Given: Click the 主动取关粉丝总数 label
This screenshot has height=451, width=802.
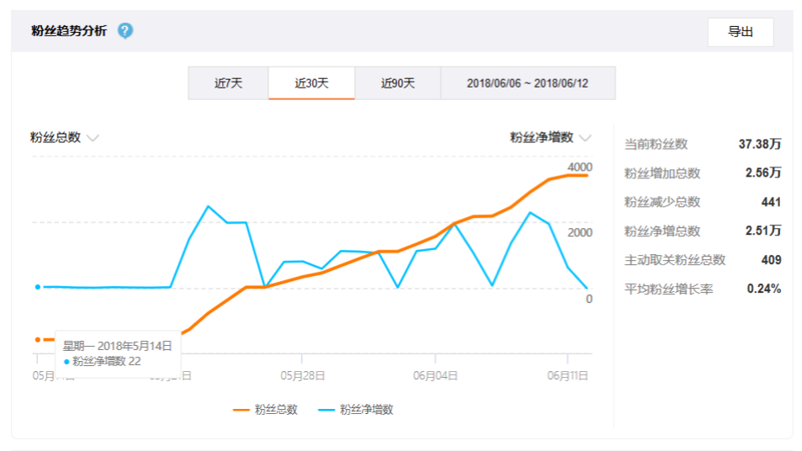Looking at the screenshot, I should [675, 260].
